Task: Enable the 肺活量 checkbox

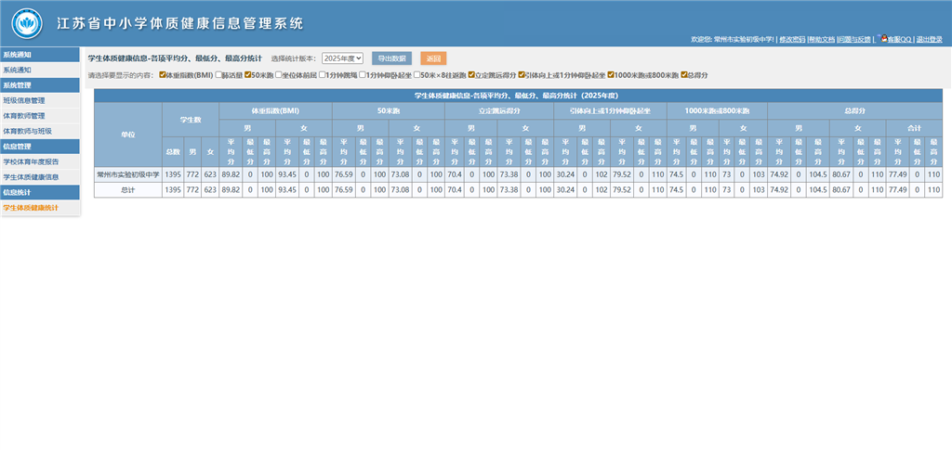Action: pyautogui.click(x=218, y=74)
